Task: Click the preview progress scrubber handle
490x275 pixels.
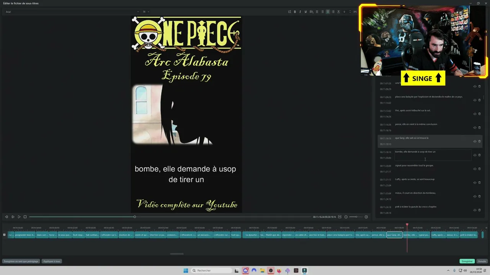Action: [x=135, y=217]
